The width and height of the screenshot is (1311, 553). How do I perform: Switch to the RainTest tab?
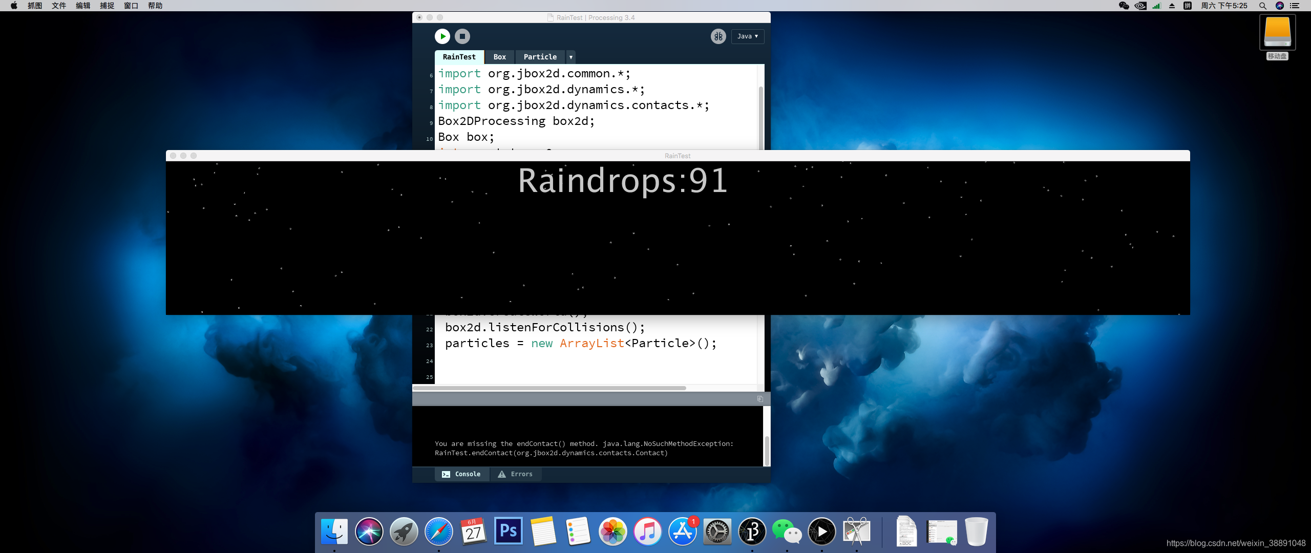(459, 57)
